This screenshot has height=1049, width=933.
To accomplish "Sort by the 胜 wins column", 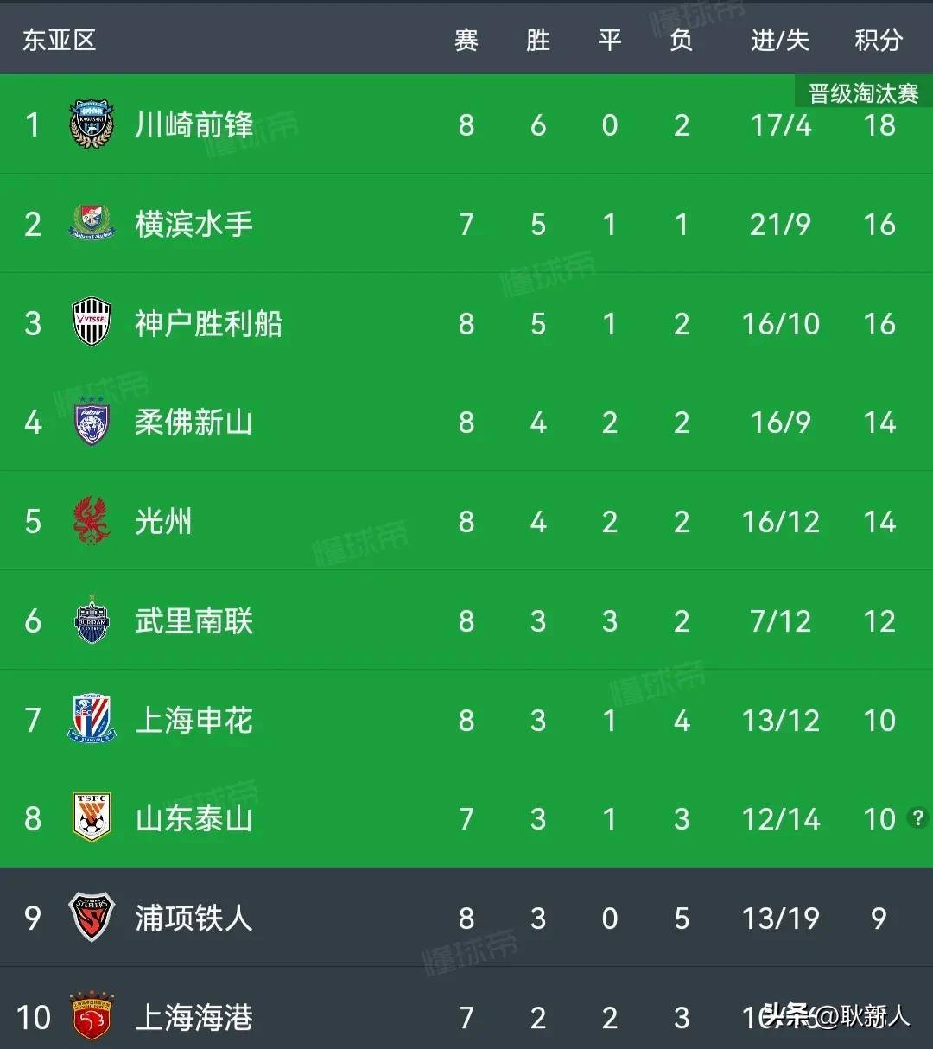I will tap(538, 39).
